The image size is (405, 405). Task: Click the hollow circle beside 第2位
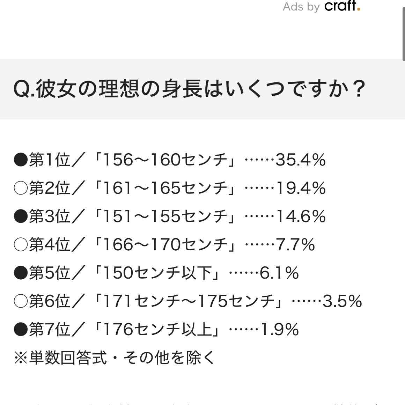coord(21,188)
